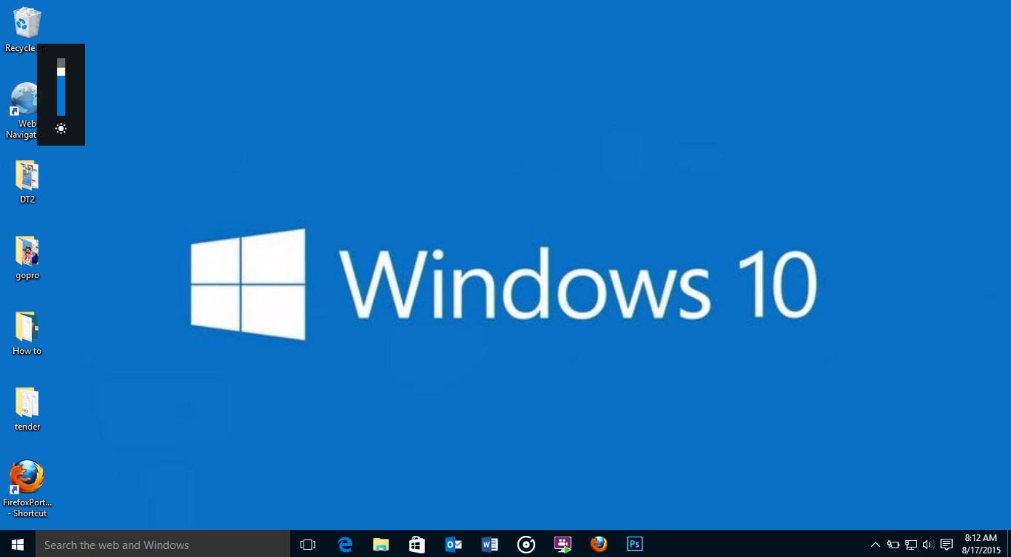The image size is (1011, 557).
Task: Launch Microsoft Edge from the taskbar
Action: (345, 545)
